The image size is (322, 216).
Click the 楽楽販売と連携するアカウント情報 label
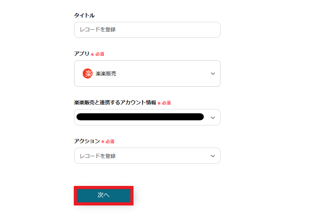[115, 103]
